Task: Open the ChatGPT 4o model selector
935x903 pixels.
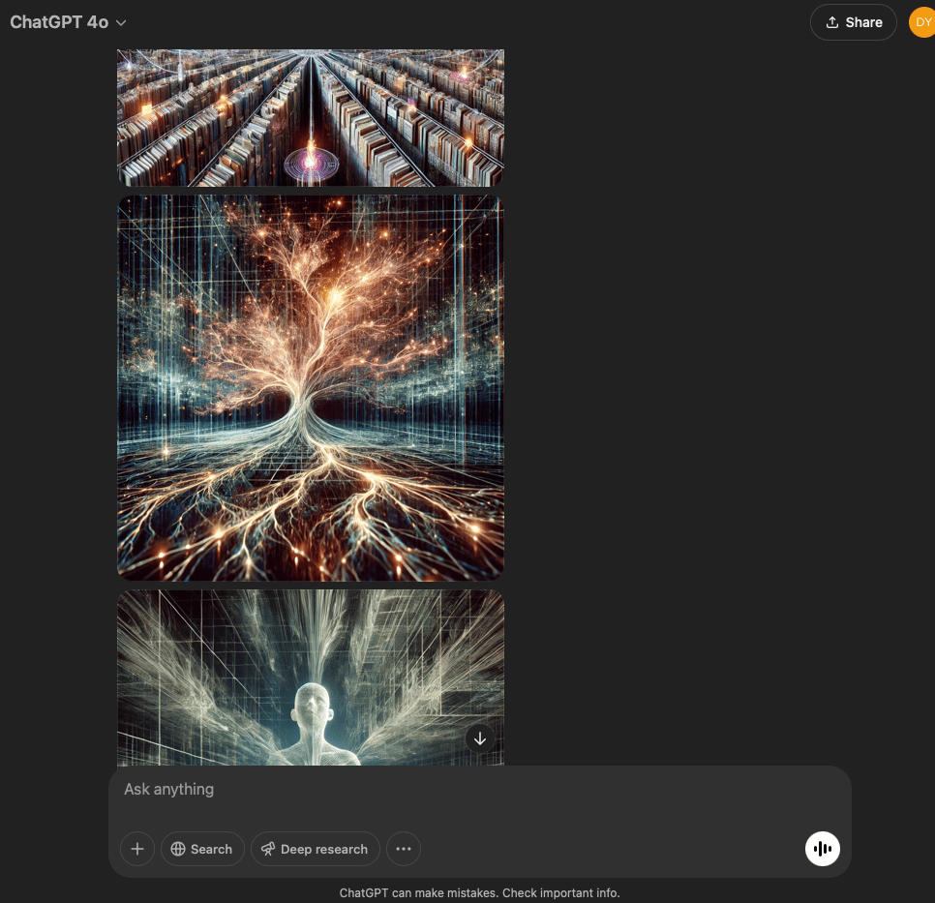Action: tap(59, 22)
